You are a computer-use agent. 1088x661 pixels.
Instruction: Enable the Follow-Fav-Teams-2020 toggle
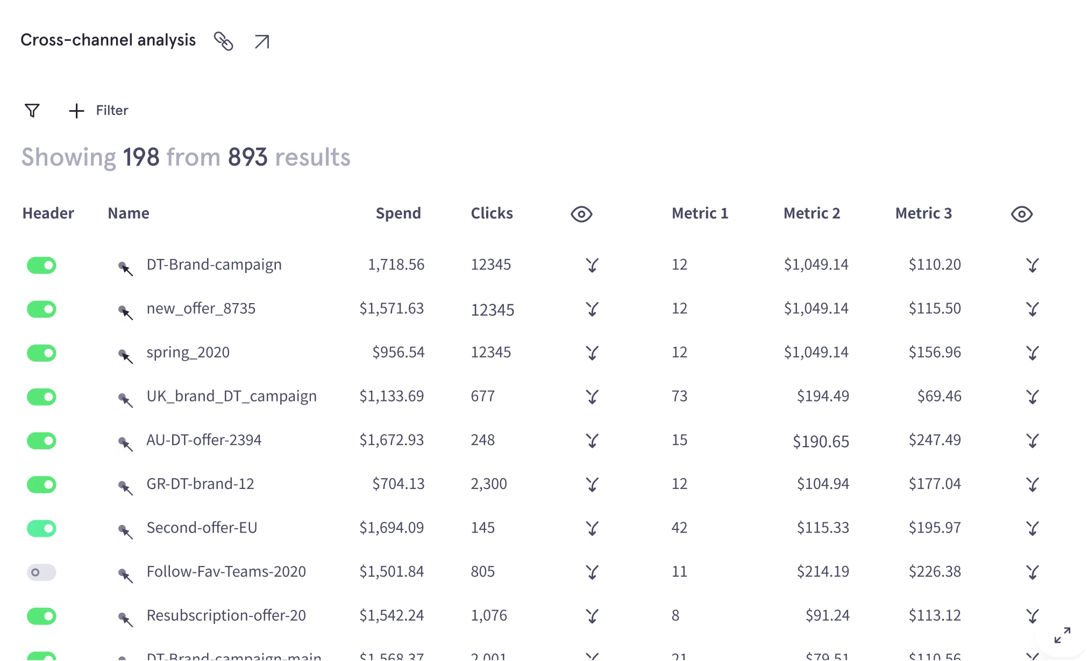tap(41, 572)
